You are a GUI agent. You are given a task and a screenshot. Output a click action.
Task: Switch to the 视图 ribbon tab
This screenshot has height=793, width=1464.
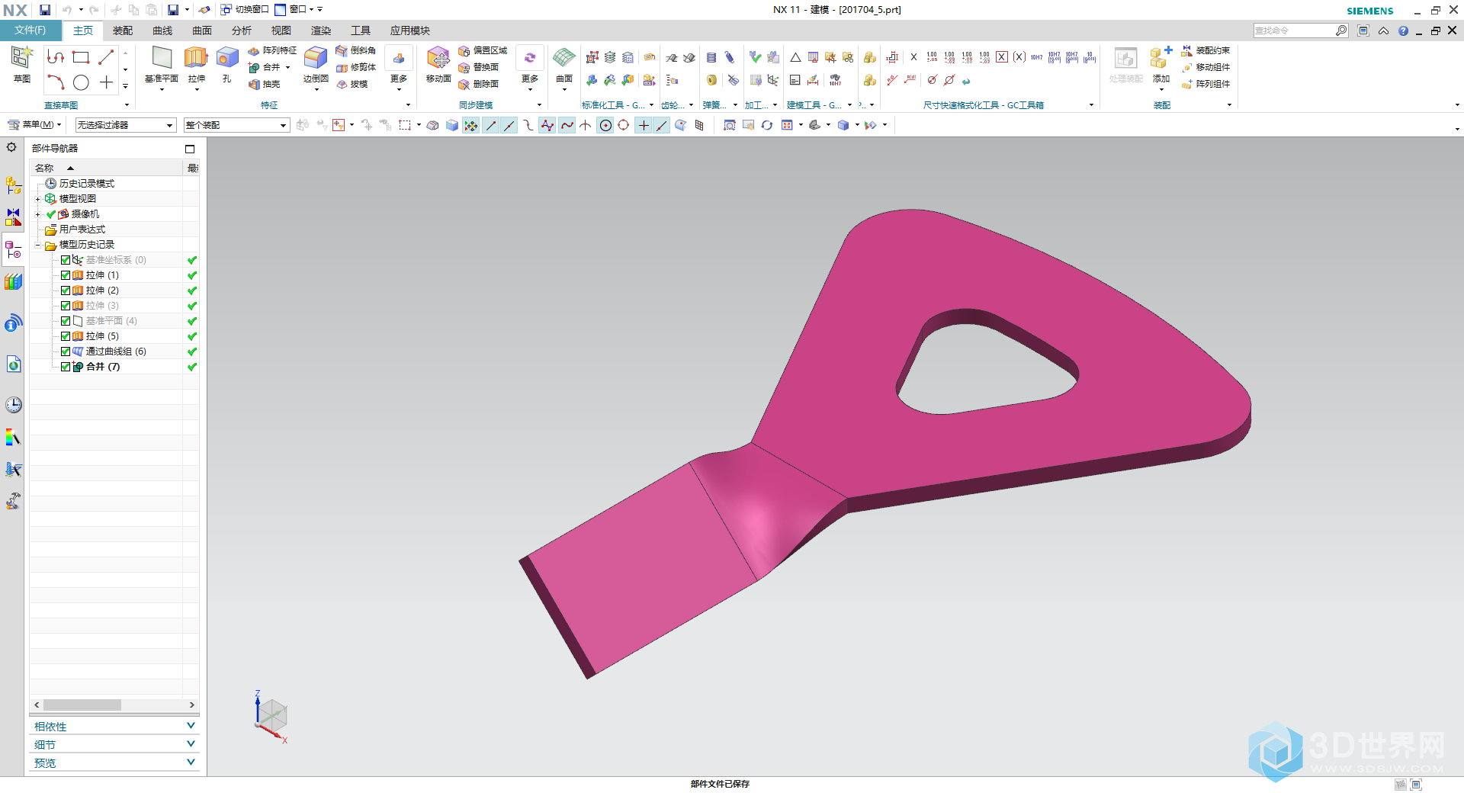click(281, 30)
